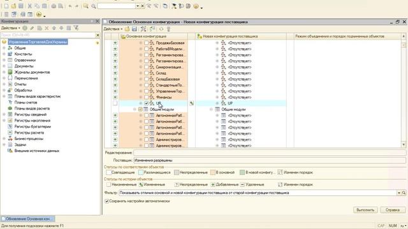Expand the Документы node in configuration tree
Screen dimensions: 408x229
[4, 66]
